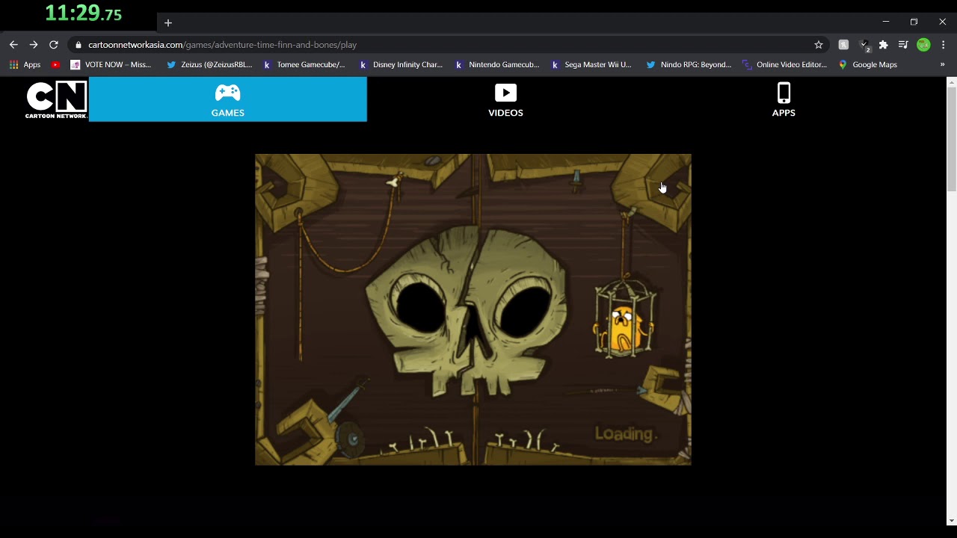Click the grey extension icon beside the star
This screenshot has width=957, height=538.
click(x=843, y=45)
